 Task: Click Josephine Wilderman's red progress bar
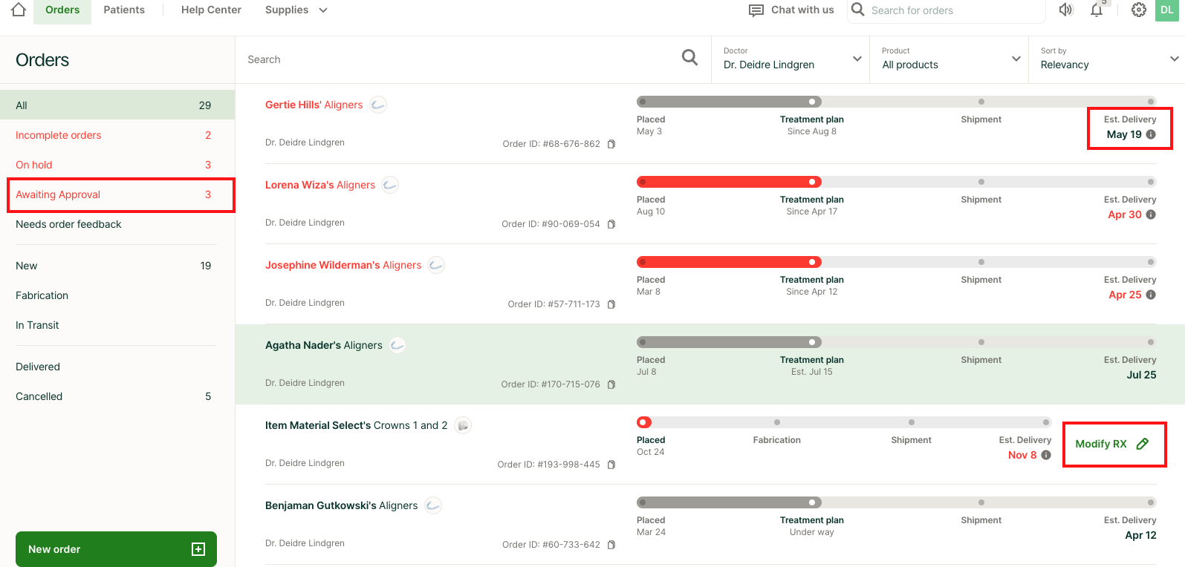pyautogui.click(x=728, y=262)
